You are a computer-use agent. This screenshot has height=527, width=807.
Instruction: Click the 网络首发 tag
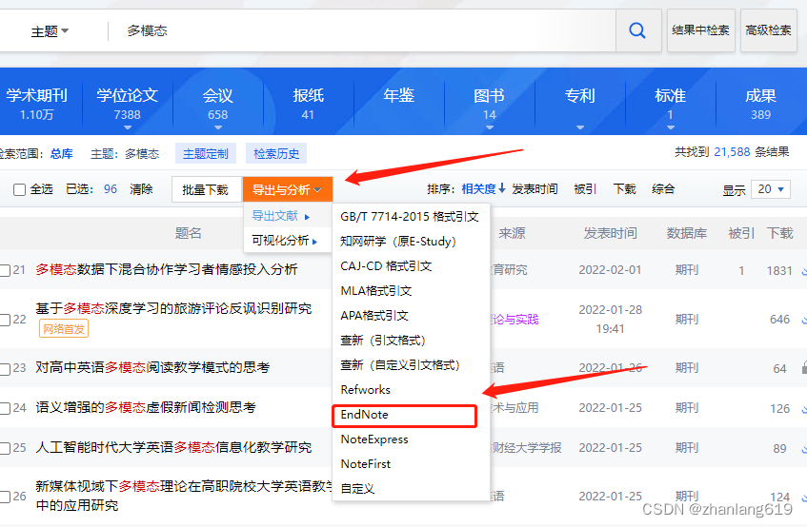(x=64, y=329)
